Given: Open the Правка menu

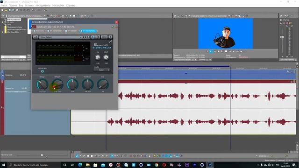Looking at the screenshot, I should coord(13,5).
